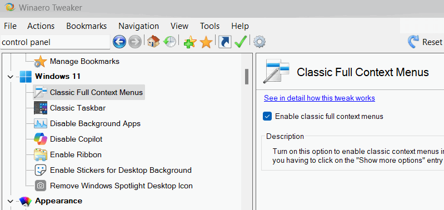Screen dimensions: 444x210
Task: Click the Enable Ribbon folder icon
Action: click(x=40, y=154)
